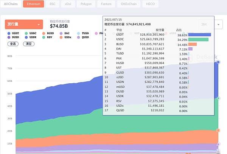Click the DAI triangle marker on chart
Image resolution: width=227 pixels, height=154 pixels.
pos(218,144)
